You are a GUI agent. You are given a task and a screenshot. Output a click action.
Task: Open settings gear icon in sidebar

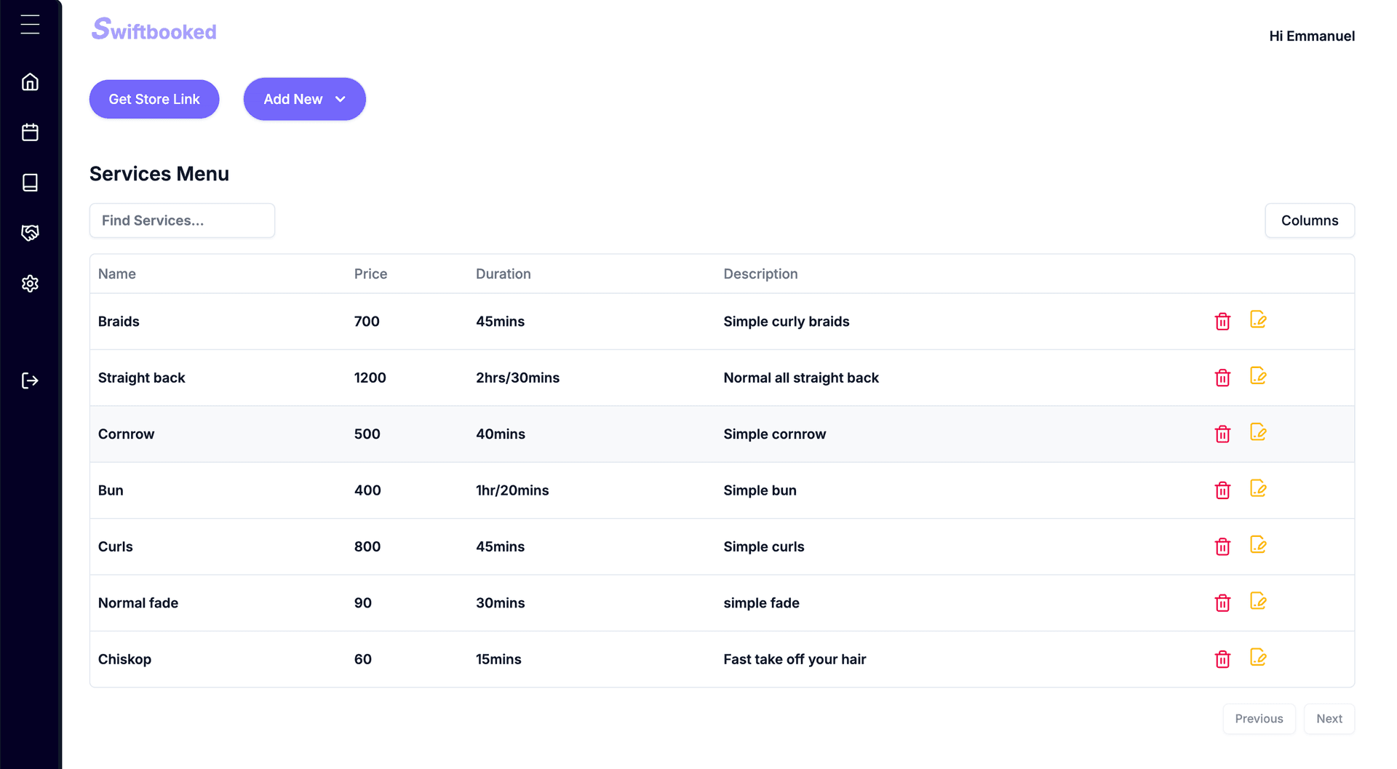tap(30, 284)
